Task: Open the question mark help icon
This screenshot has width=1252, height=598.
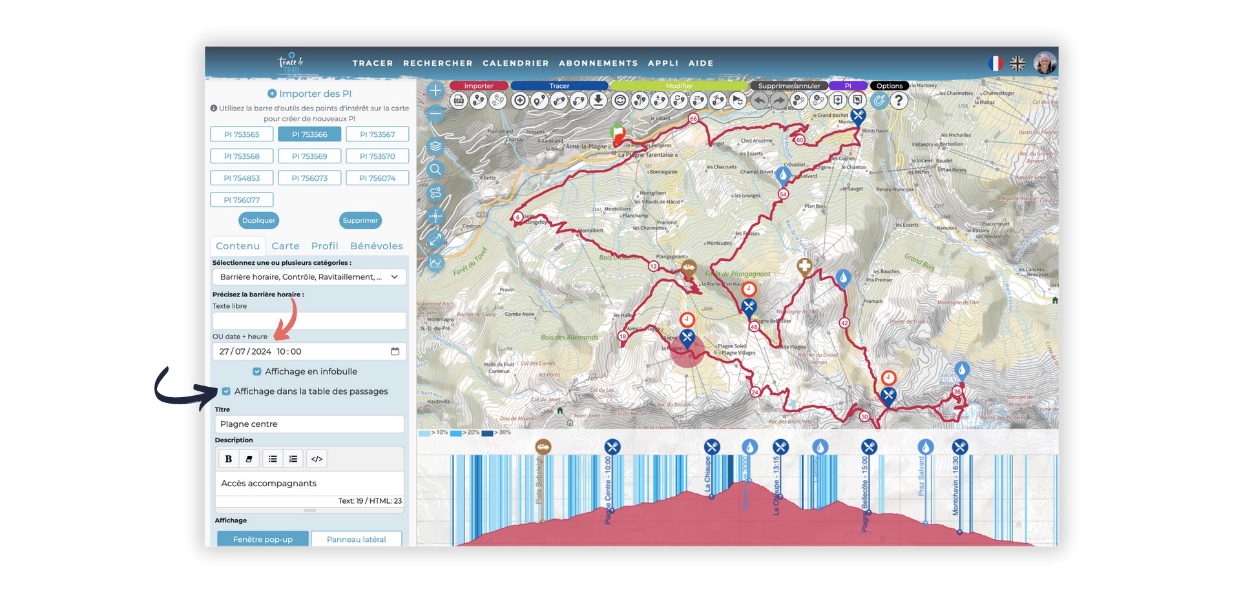Action: [898, 101]
